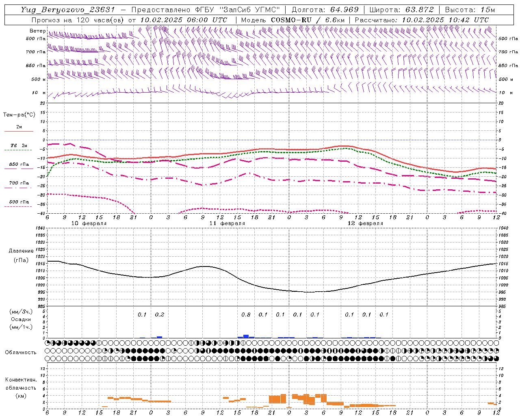Viewport: 520px width, 416px height.
Task: Click the left 850 гПа wind level label
Action: [x=36, y=65]
